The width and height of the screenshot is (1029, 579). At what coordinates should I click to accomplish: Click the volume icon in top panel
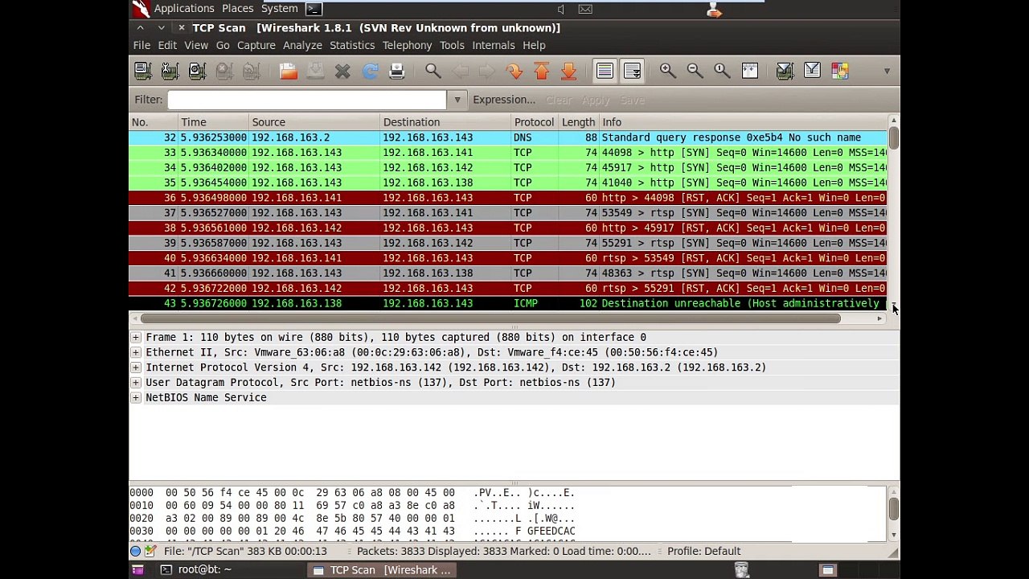click(x=561, y=9)
